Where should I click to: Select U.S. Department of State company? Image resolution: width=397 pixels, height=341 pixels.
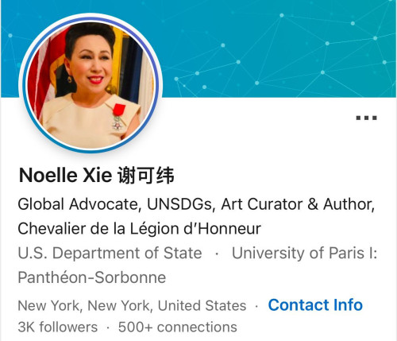click(x=110, y=253)
